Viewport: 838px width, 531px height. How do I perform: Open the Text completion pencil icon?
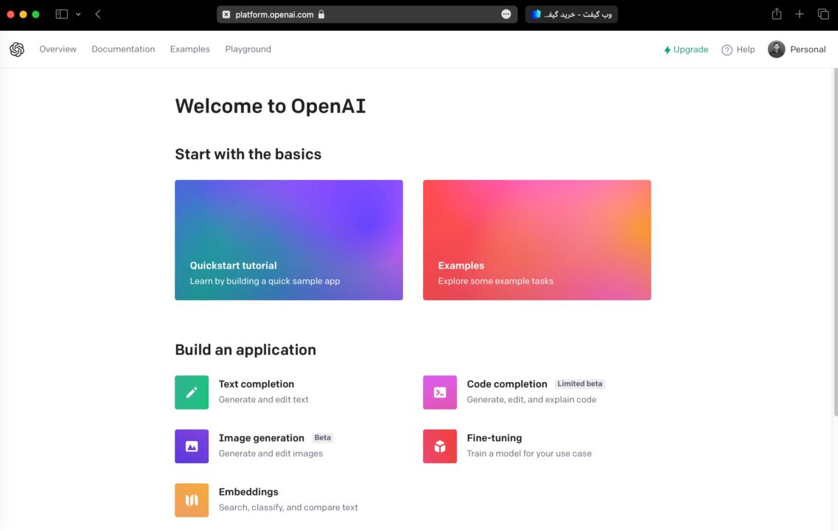tap(192, 392)
